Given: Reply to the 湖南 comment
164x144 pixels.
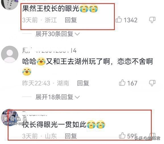Looking at the screenshot, I should [x=83, y=83].
